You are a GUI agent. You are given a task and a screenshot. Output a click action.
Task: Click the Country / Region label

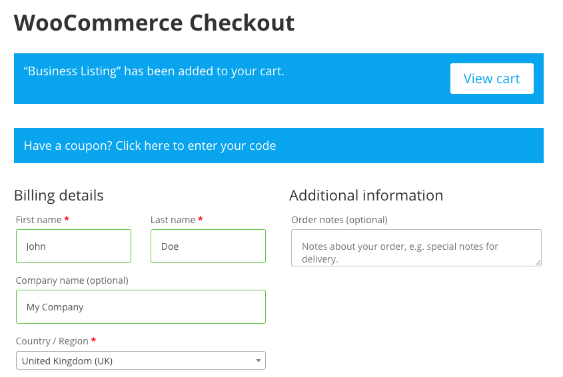52,341
